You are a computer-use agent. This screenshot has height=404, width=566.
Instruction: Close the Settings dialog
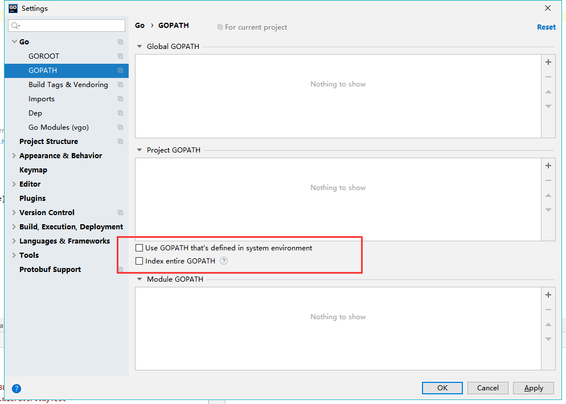[x=548, y=8]
